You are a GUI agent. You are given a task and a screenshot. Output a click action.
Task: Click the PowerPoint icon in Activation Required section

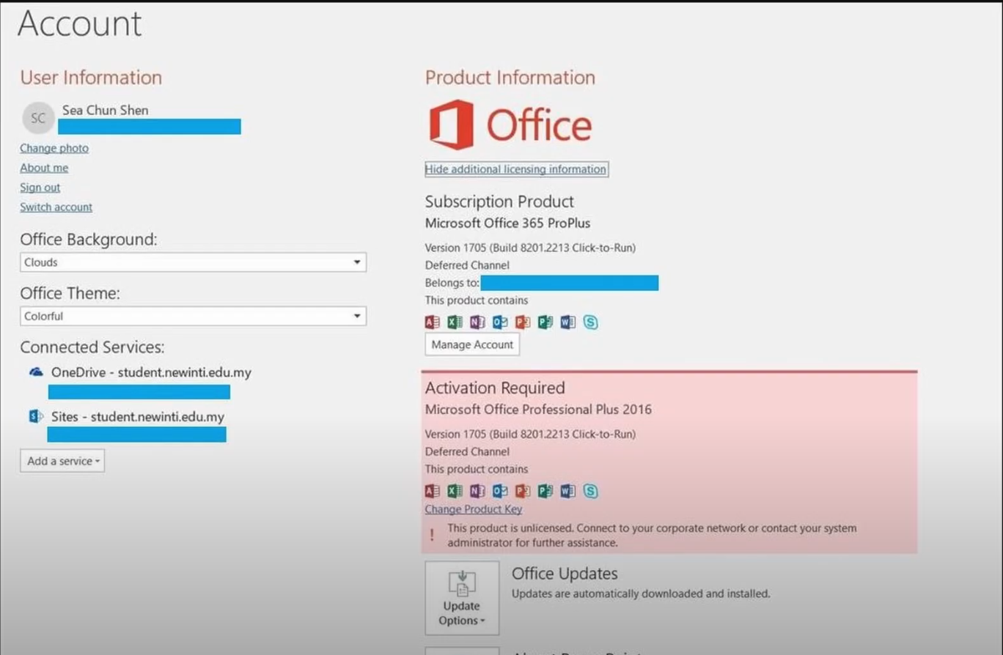point(523,491)
